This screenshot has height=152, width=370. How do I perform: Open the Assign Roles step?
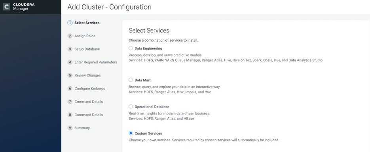point(82,36)
